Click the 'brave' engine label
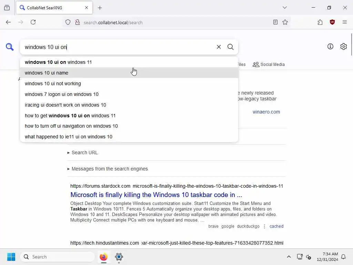Screen dimensions: 353x265 pyautogui.click(x=213, y=226)
